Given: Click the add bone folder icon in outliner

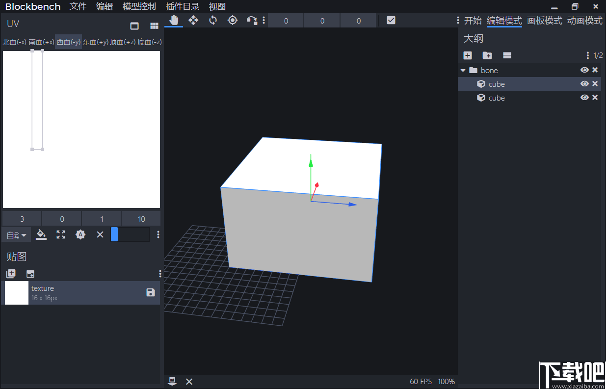Looking at the screenshot, I should tap(487, 55).
